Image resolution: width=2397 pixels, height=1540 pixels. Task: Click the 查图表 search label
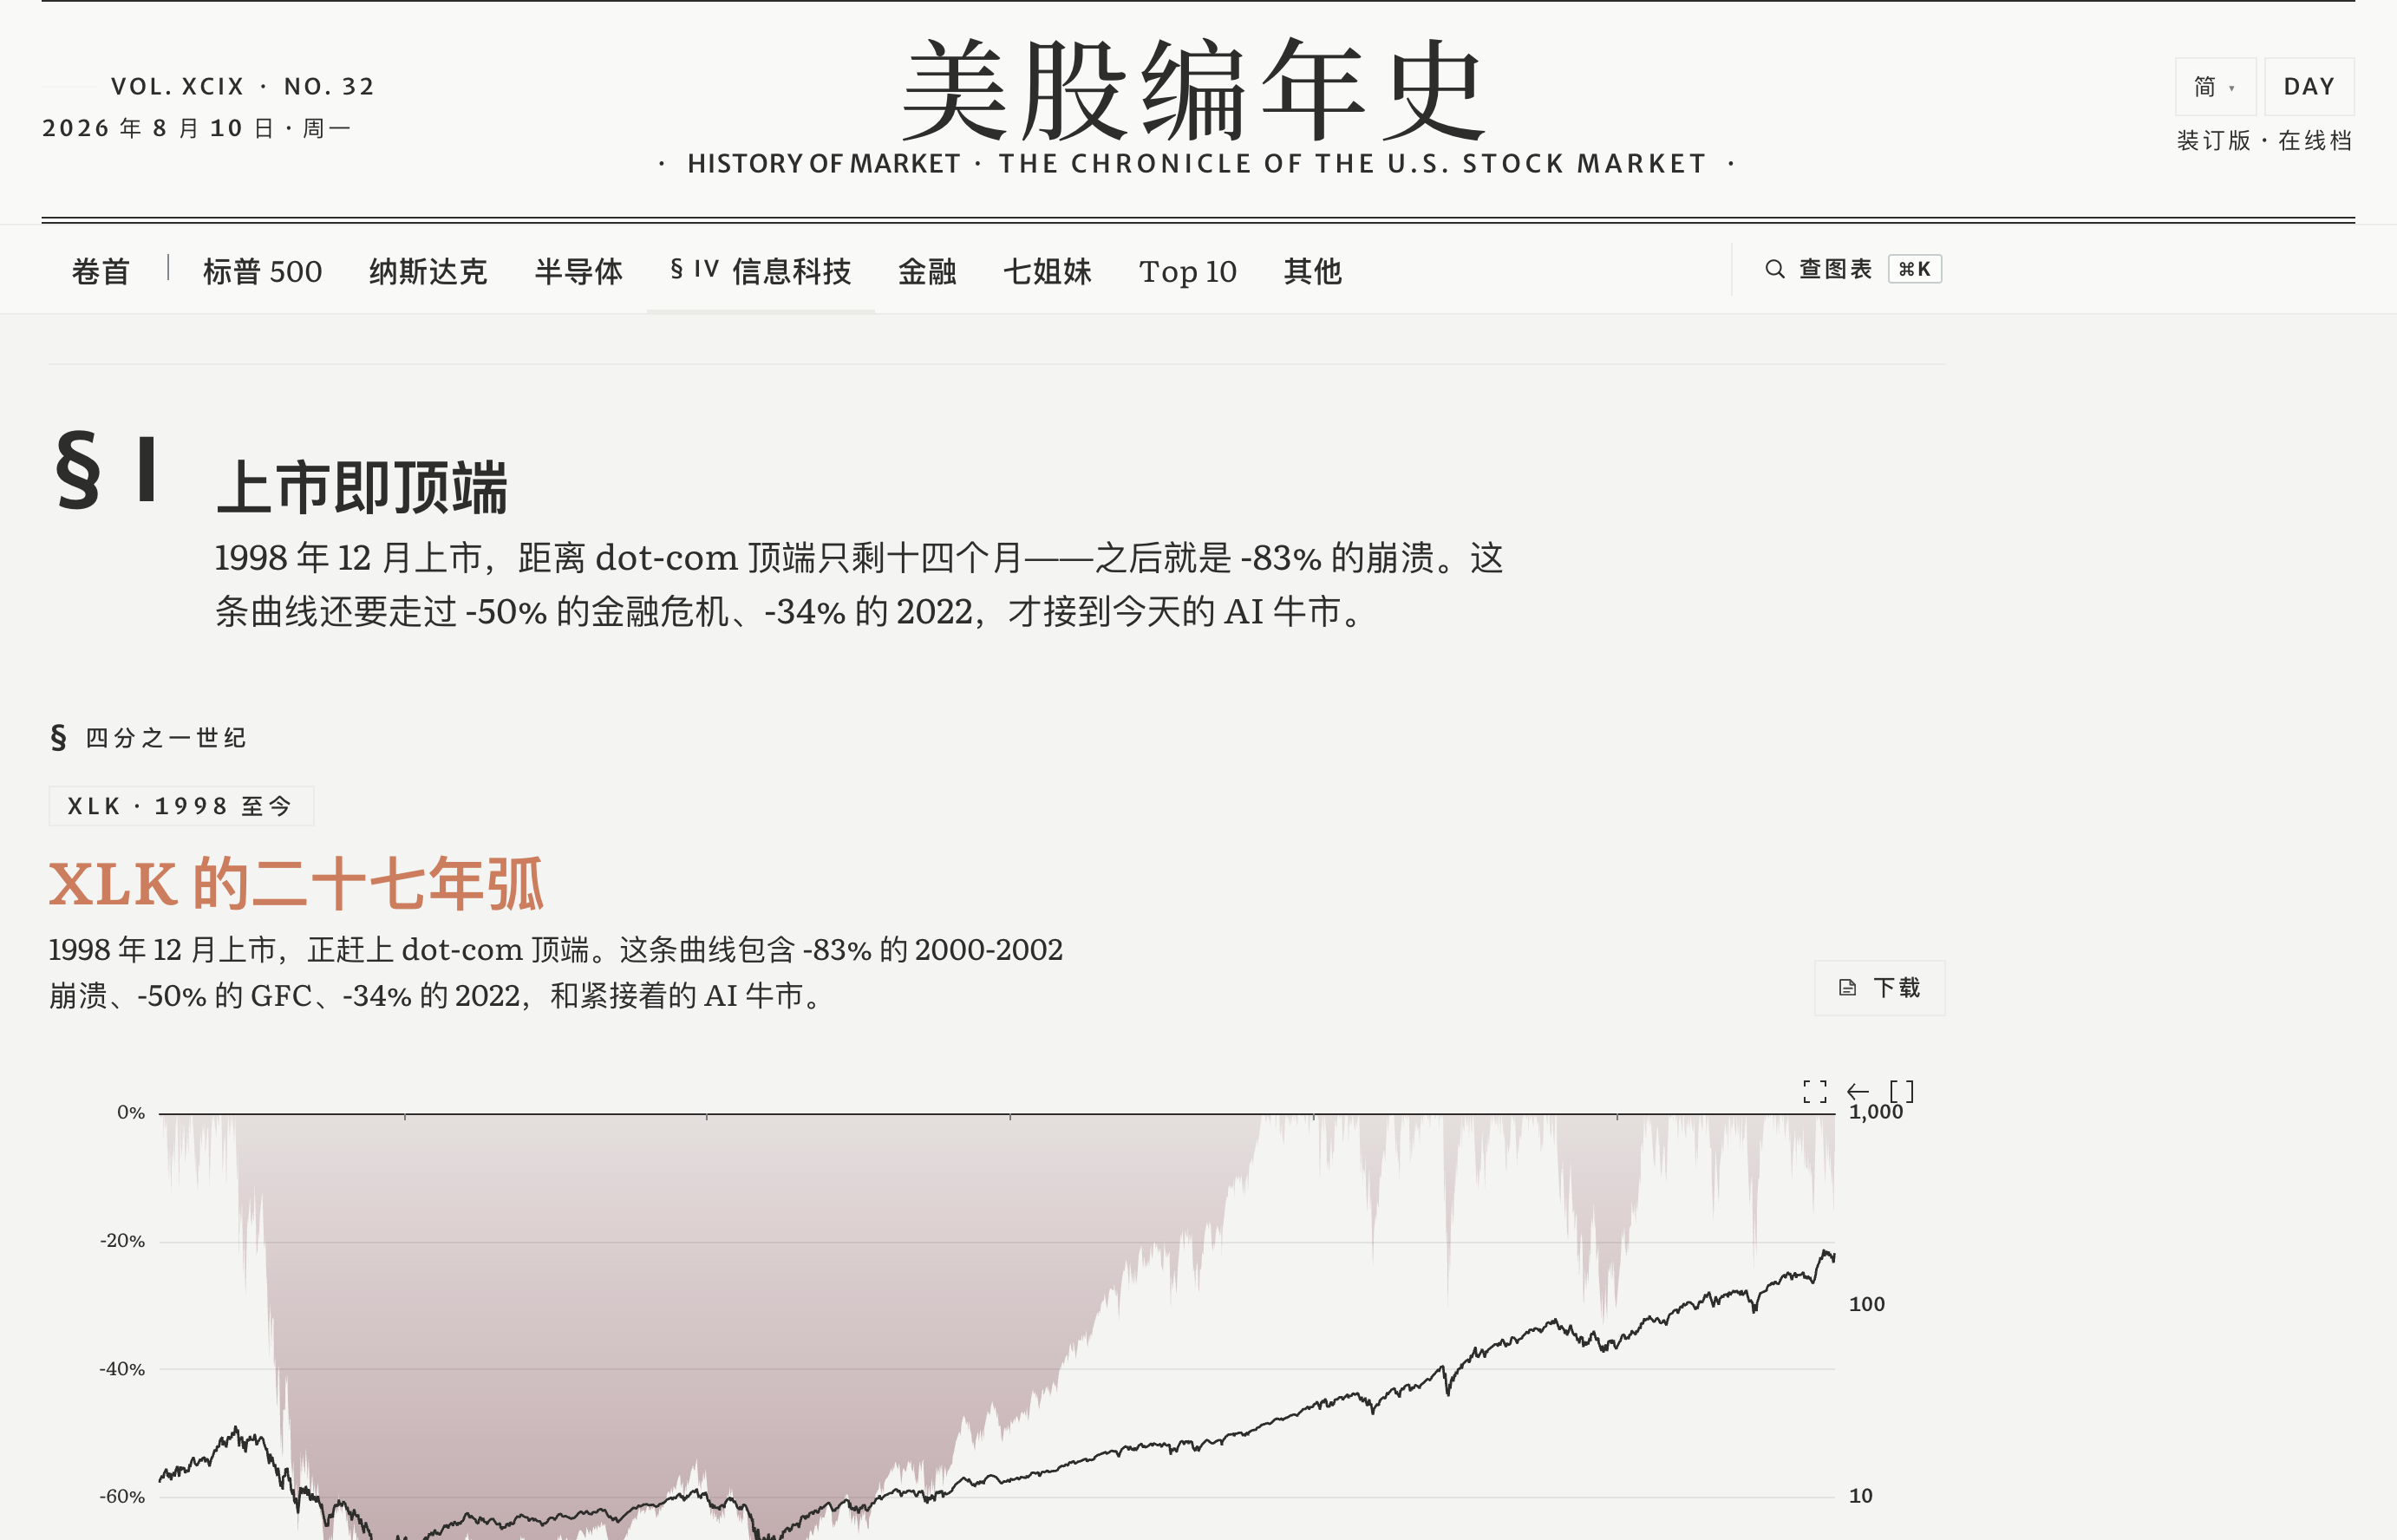(1835, 269)
